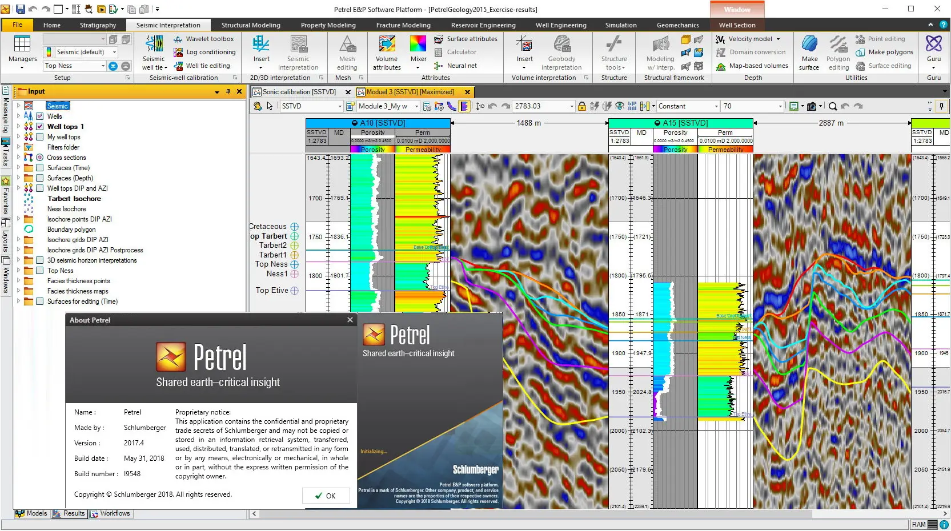The image size is (951, 531).
Task: Select the pan hand tool in well section
Action: 258,106
